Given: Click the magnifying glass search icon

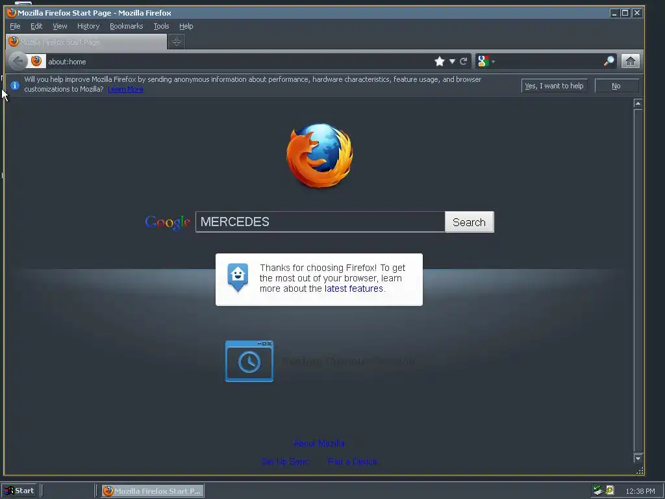Looking at the screenshot, I should coord(609,62).
